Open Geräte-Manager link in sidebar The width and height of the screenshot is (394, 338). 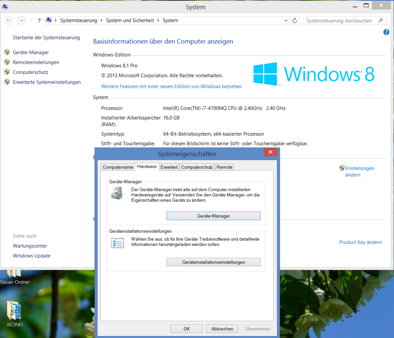coord(31,52)
